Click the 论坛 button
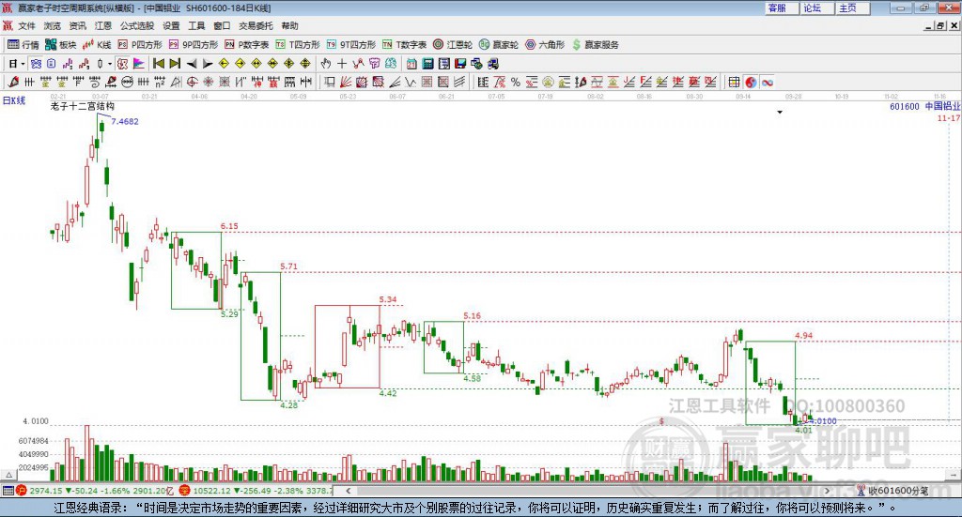 [x=817, y=8]
